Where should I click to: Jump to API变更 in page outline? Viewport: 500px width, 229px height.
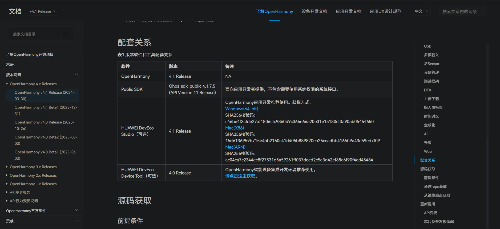point(430,213)
